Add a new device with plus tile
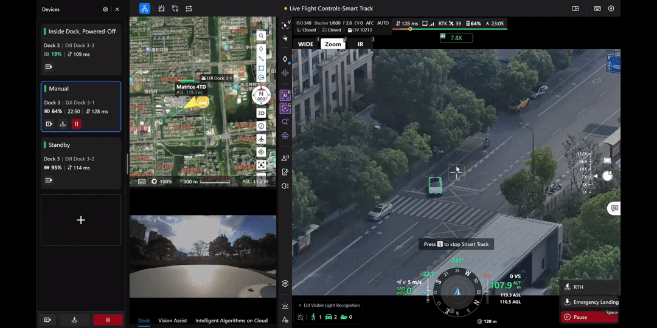Screen dimensions: 657x328 pyautogui.click(x=81, y=220)
